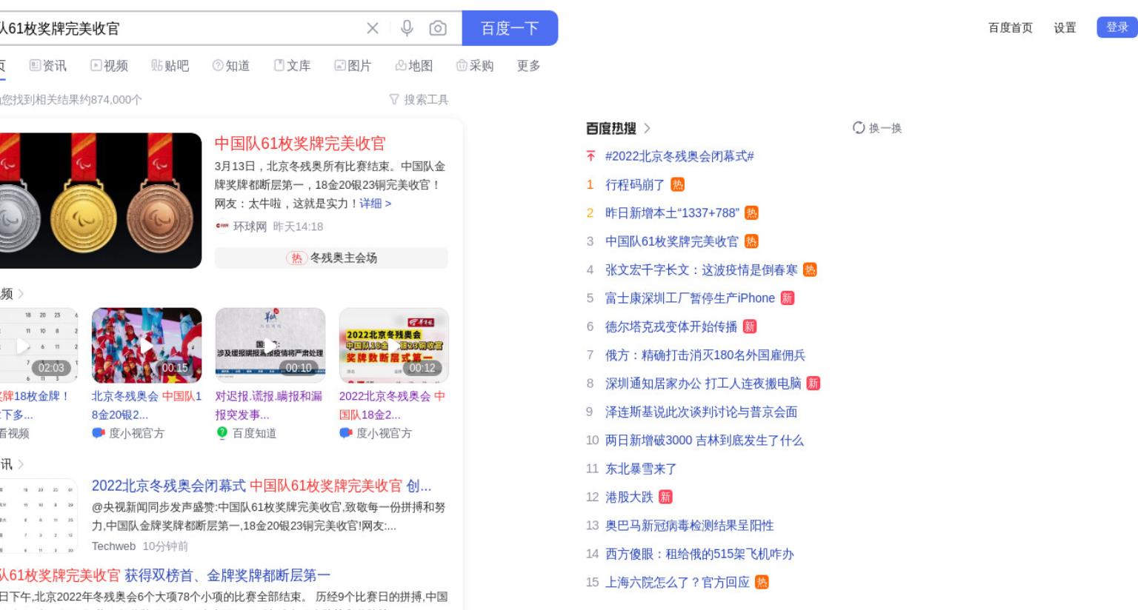Screen dimensions: 1138x610
Task: Switch to the 资讯 tab
Action: coord(48,66)
